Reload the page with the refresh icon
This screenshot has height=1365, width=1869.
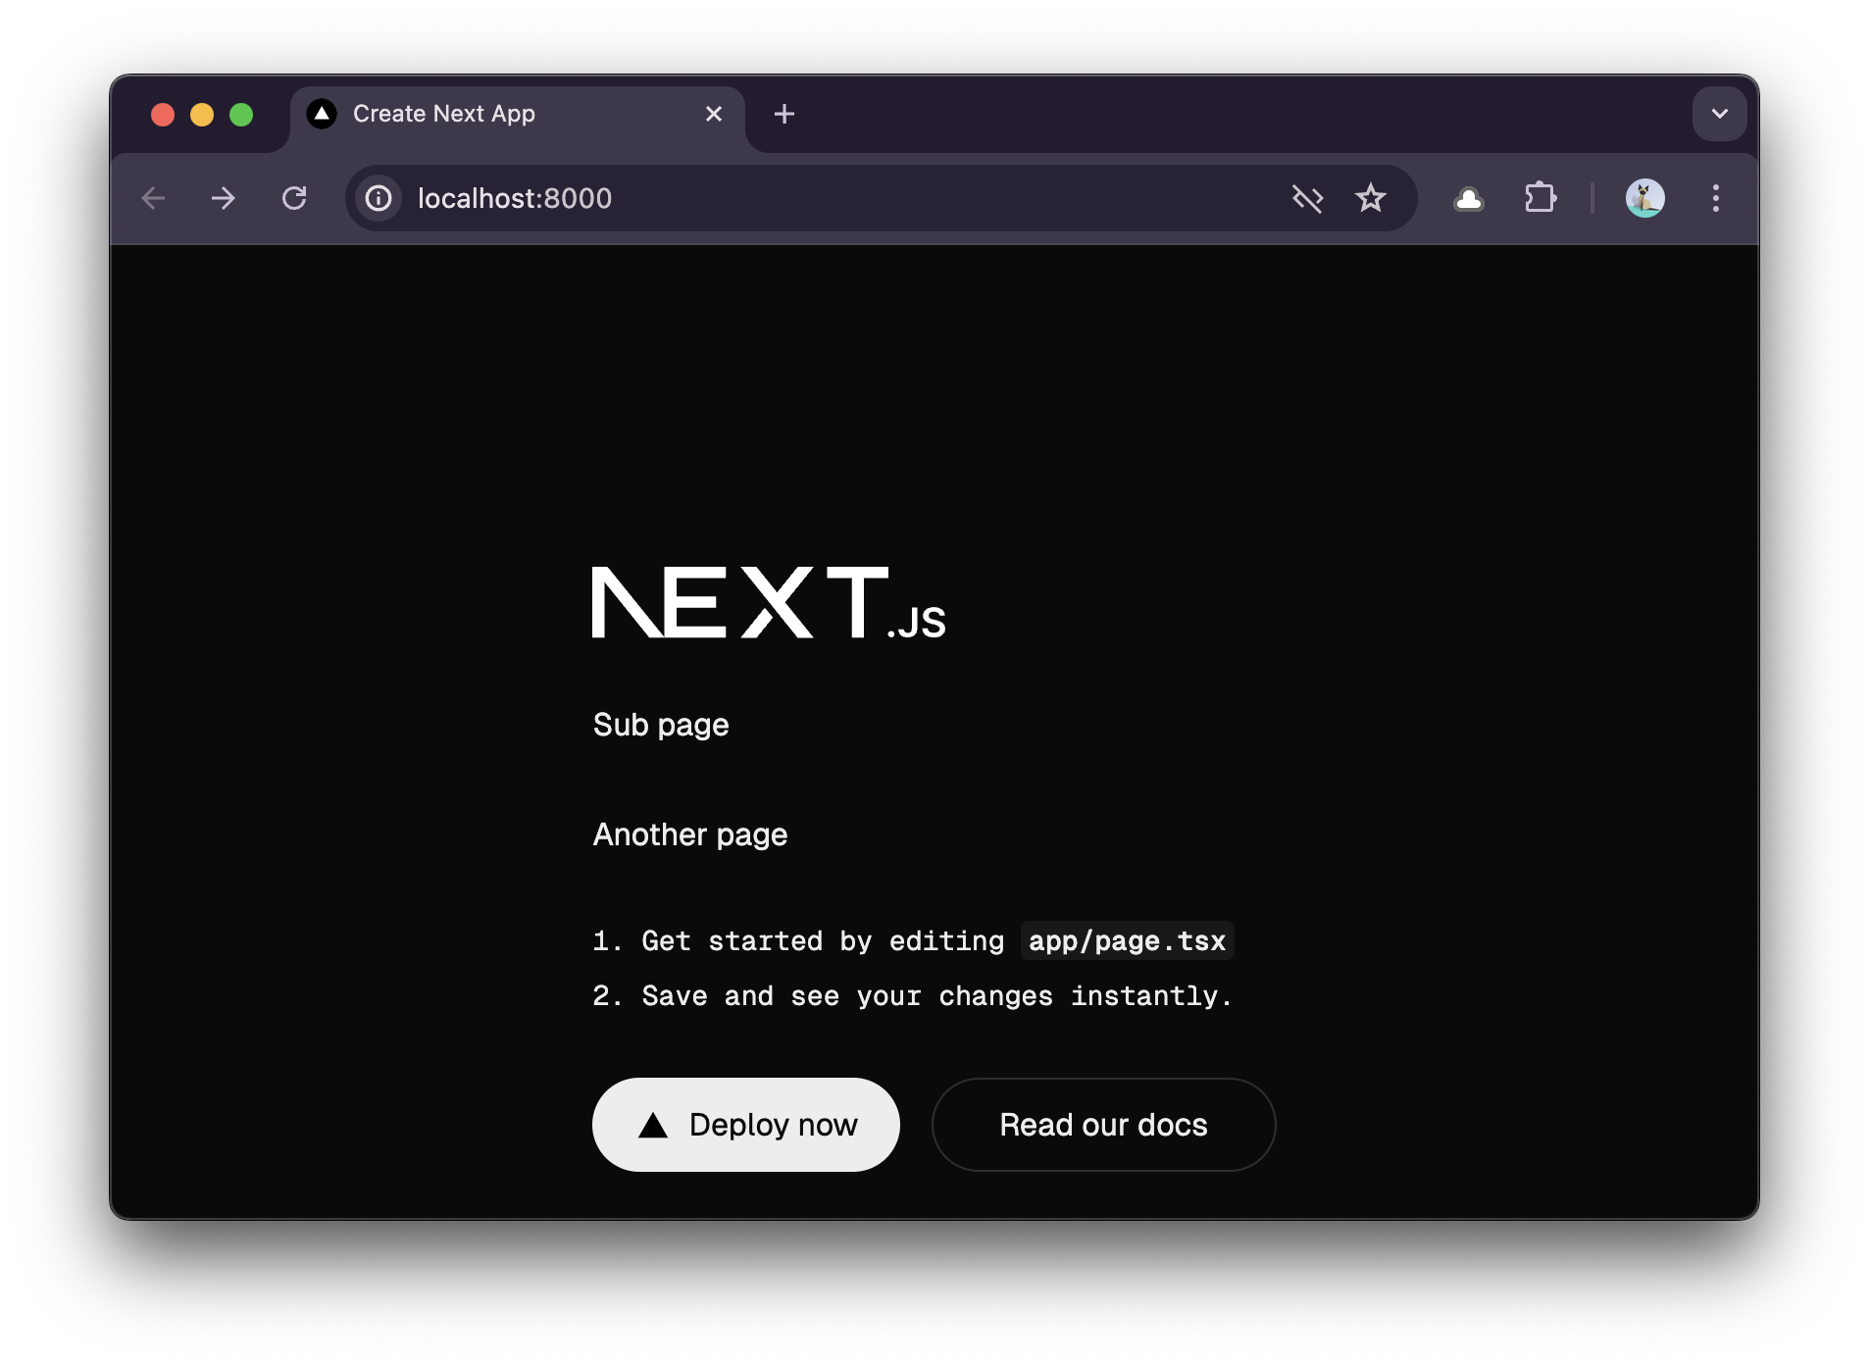click(x=294, y=199)
